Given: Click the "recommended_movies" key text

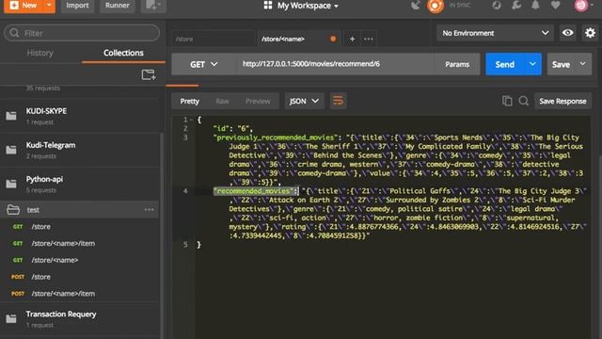Looking at the screenshot, I should click(254, 191).
